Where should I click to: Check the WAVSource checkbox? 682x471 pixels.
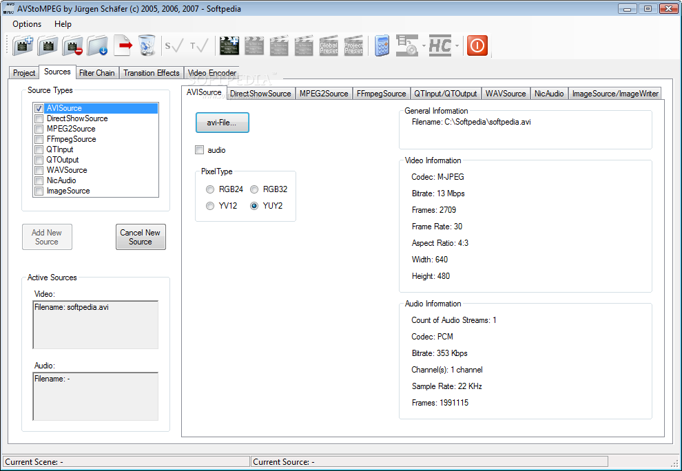(39, 171)
